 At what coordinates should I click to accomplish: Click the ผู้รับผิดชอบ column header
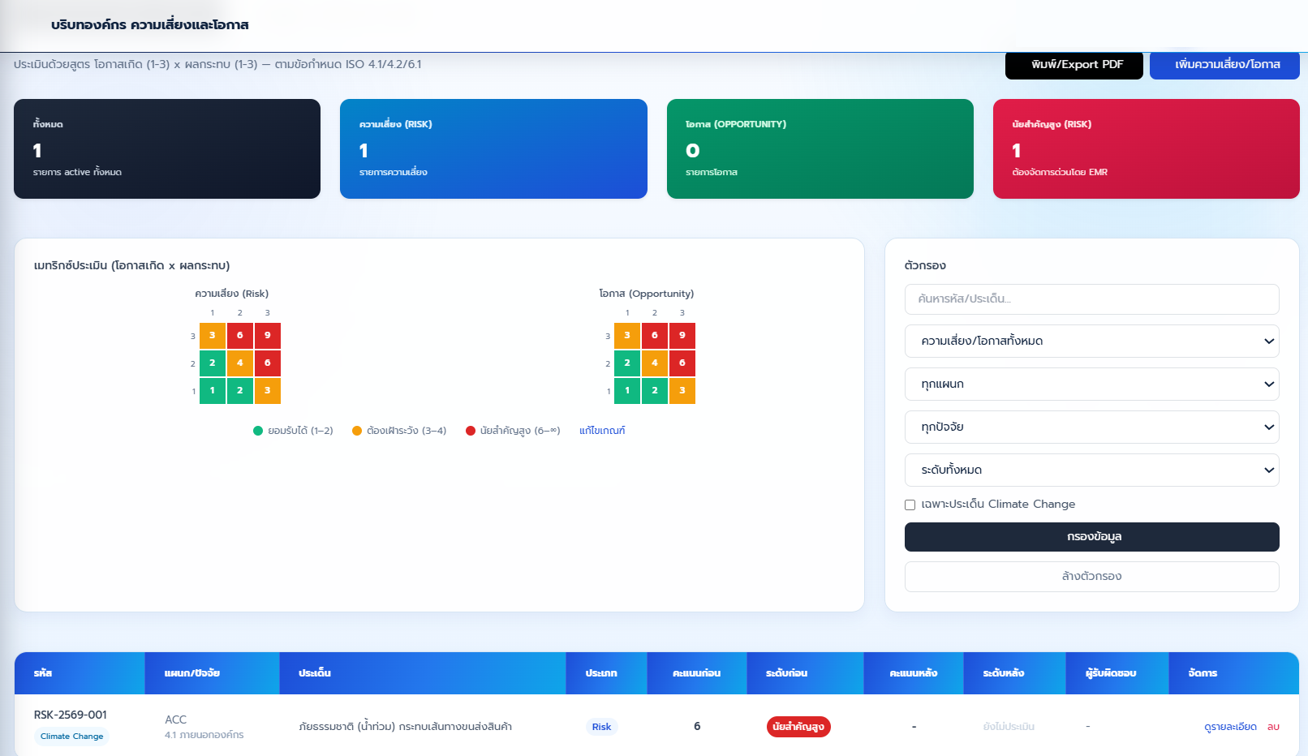pyautogui.click(x=1117, y=673)
